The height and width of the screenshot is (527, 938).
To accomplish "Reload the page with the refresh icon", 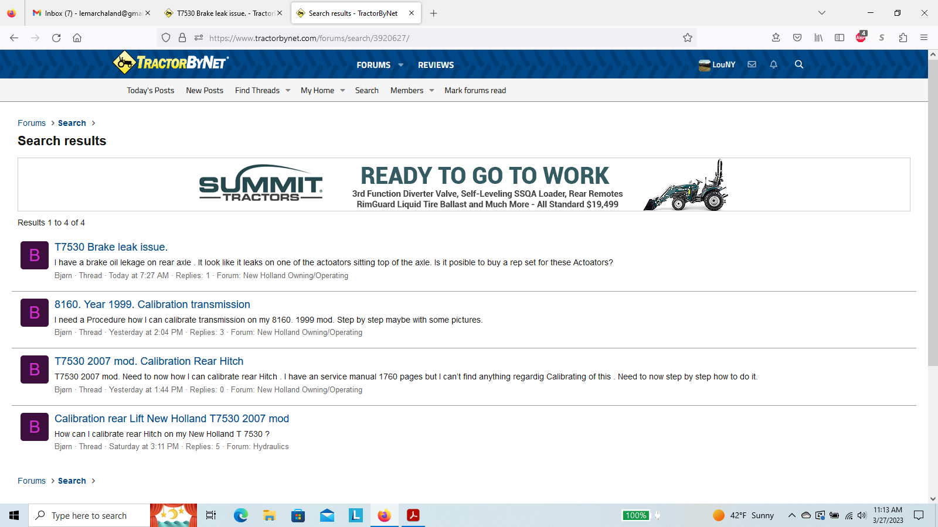I will [56, 38].
